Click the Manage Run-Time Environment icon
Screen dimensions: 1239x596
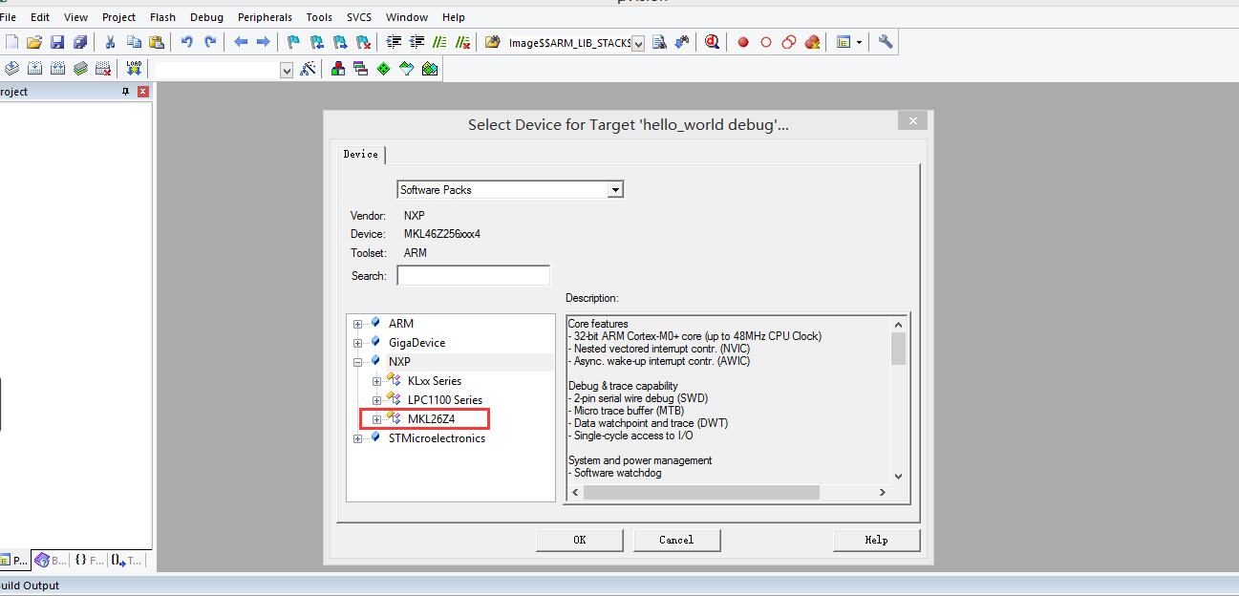pyautogui.click(x=384, y=69)
